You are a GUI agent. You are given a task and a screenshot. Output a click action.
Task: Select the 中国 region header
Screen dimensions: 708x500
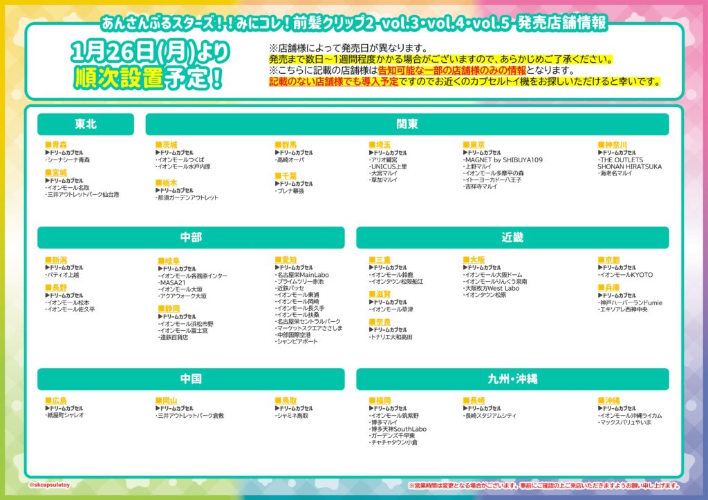(x=191, y=379)
